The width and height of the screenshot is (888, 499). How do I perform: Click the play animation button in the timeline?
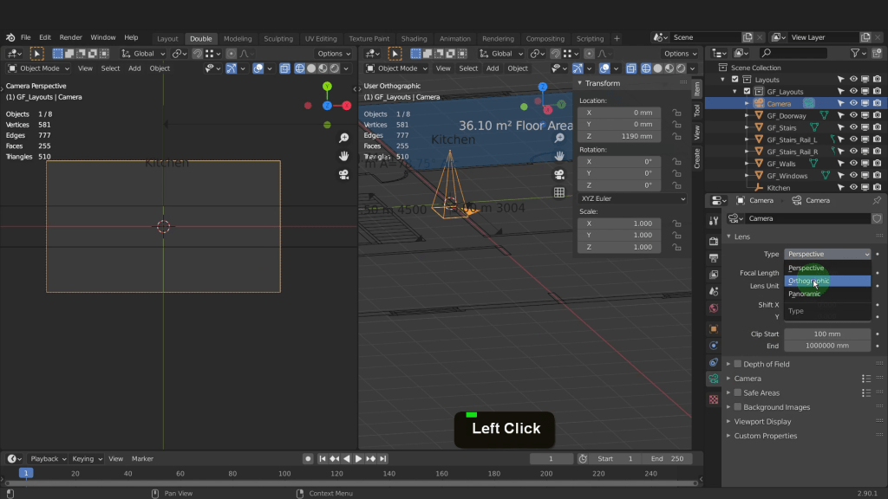[x=358, y=458]
